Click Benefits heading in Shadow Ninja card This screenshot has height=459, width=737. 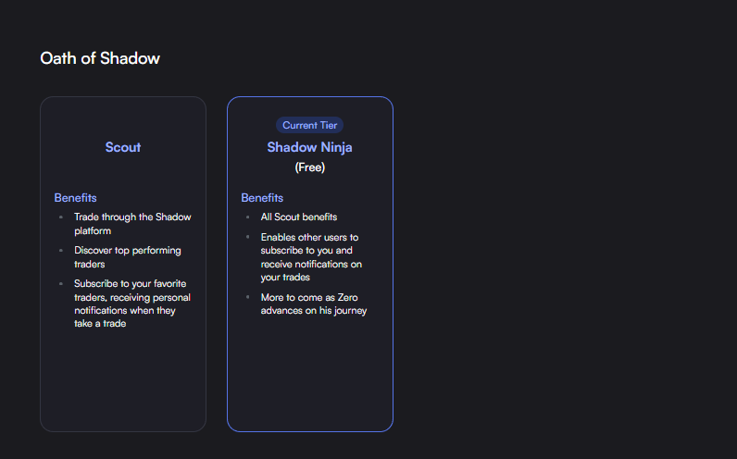[x=262, y=198]
